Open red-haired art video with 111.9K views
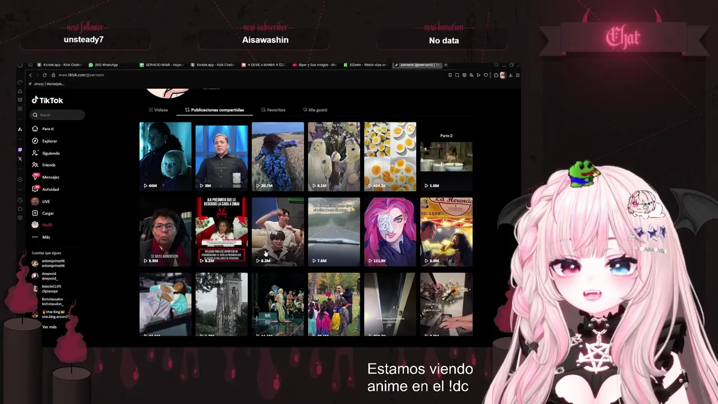Viewport: 718px width, 404px height. [x=390, y=232]
